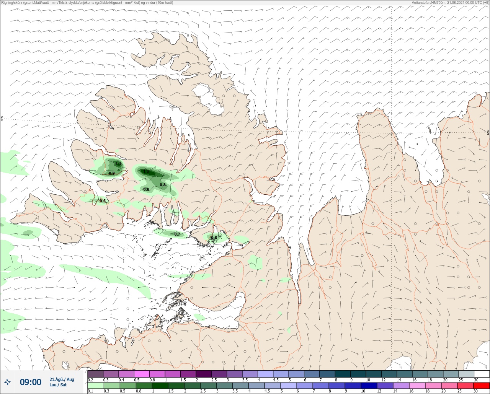
Task: Click the 0.9 precipitation value on the map
Action: tap(112, 173)
